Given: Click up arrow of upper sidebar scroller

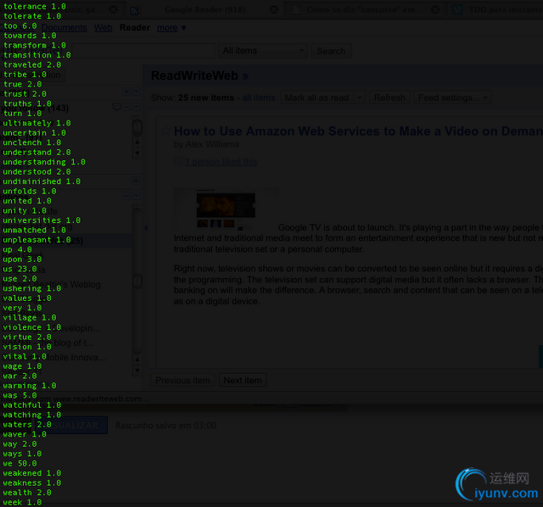Looking at the screenshot, I should (x=137, y=142).
